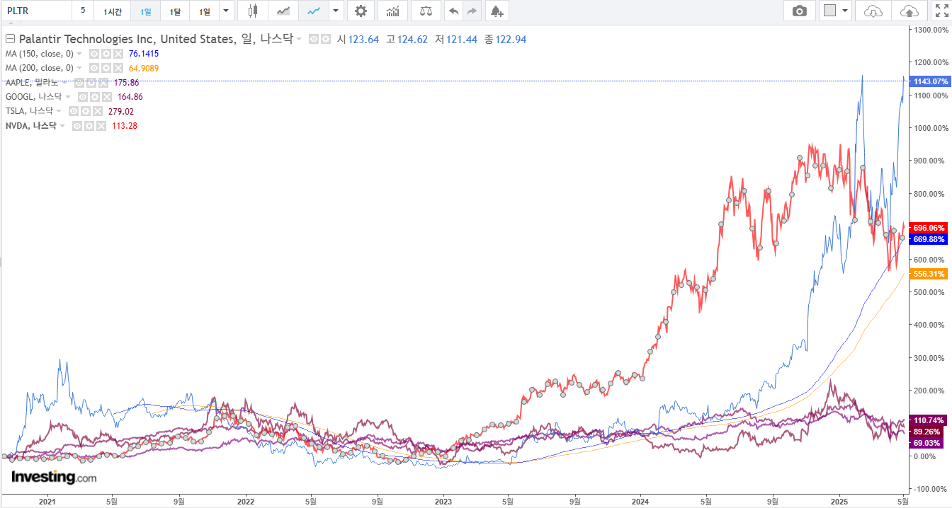Take a chart snapshot with camera icon

pos(800,11)
